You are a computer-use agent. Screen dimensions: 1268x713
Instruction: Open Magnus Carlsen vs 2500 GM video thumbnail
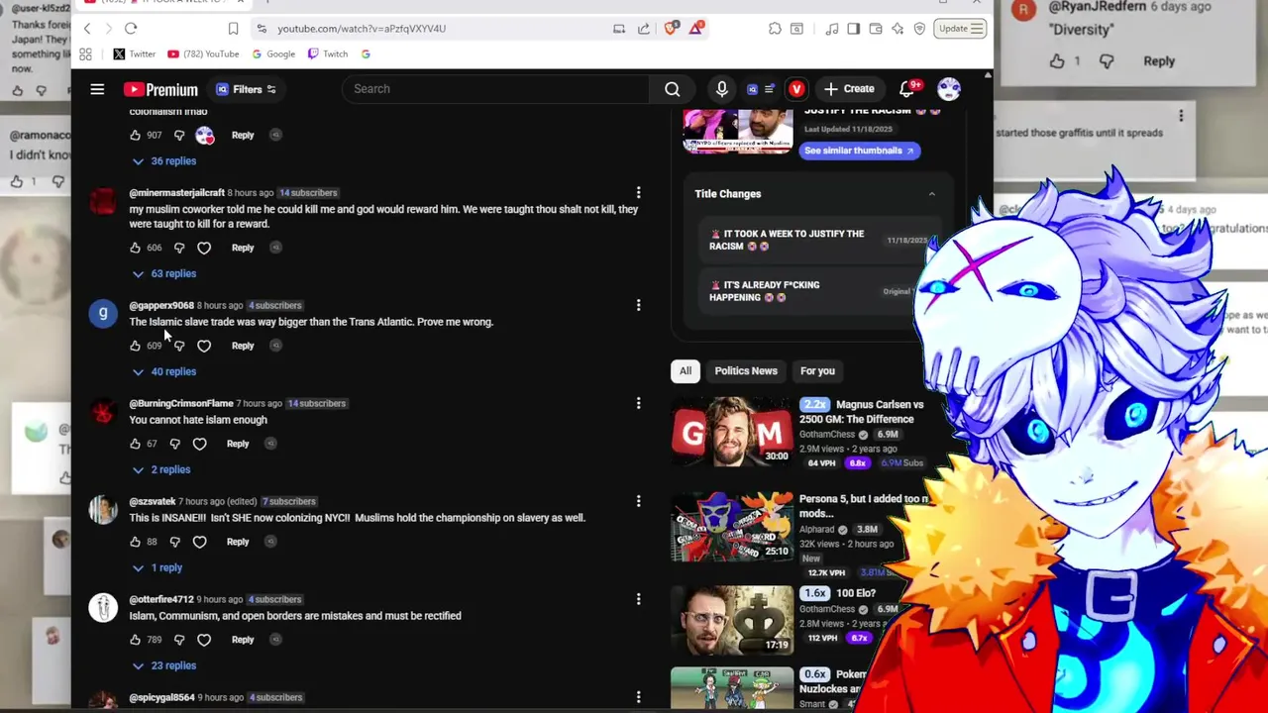(732, 432)
